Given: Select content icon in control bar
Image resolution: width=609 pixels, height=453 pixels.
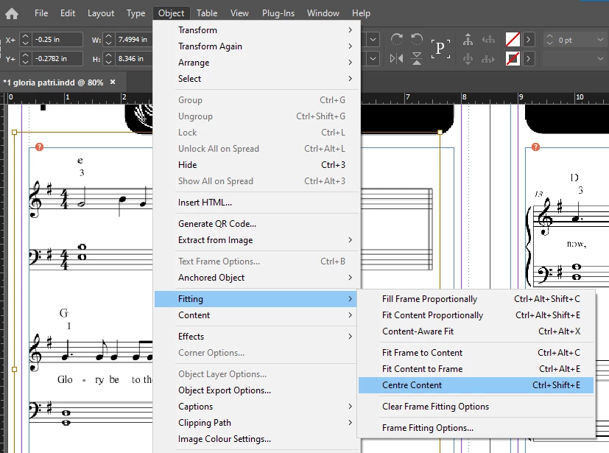Looking at the screenshot, I should 468,59.
